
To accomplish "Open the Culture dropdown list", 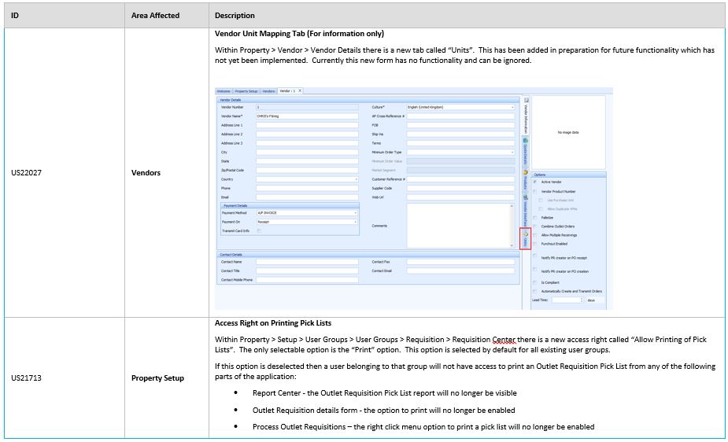I will 512,107.
